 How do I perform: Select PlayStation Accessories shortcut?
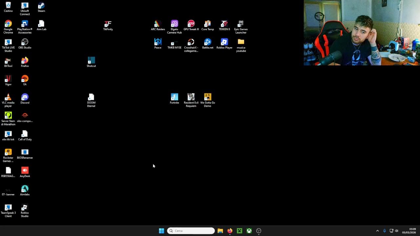click(x=25, y=27)
